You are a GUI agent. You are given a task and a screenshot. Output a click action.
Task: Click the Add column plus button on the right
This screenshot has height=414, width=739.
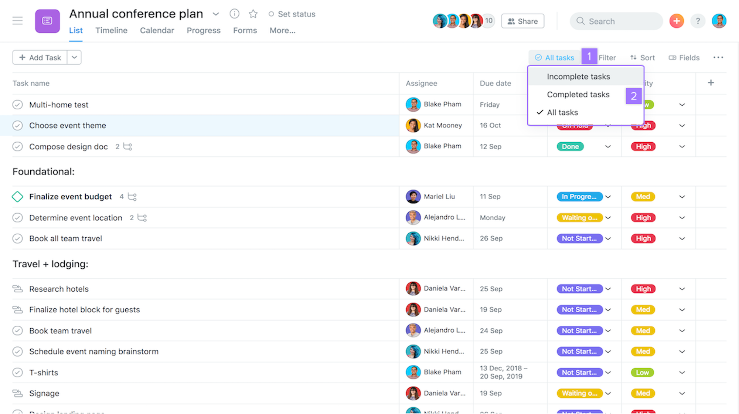(711, 83)
